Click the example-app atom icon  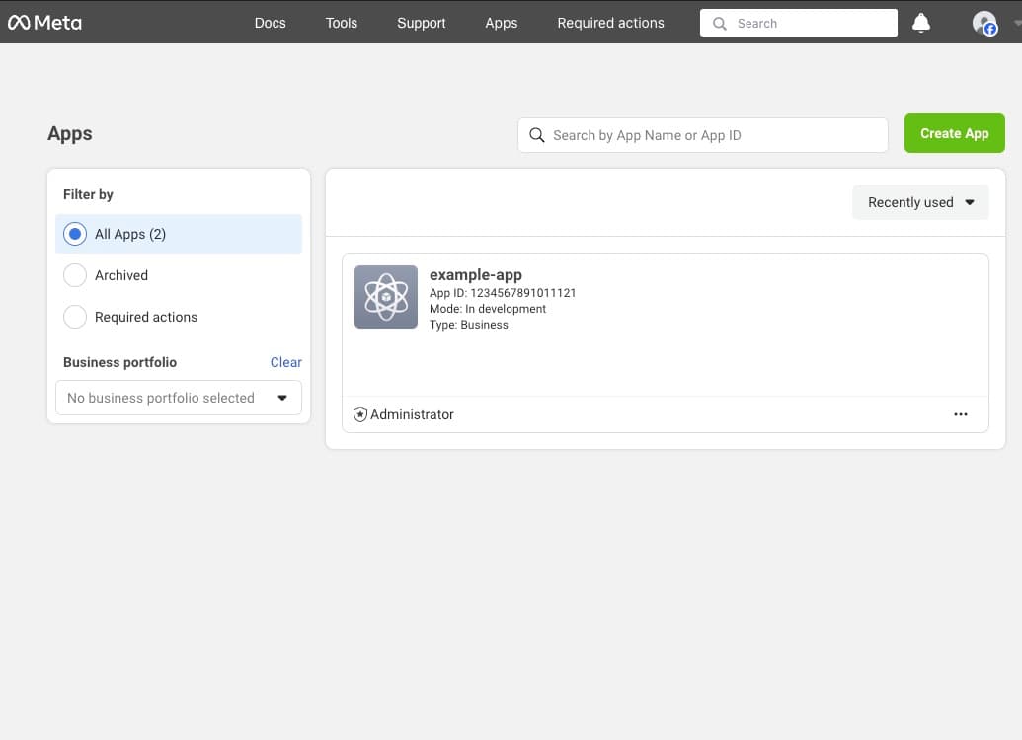tap(386, 296)
